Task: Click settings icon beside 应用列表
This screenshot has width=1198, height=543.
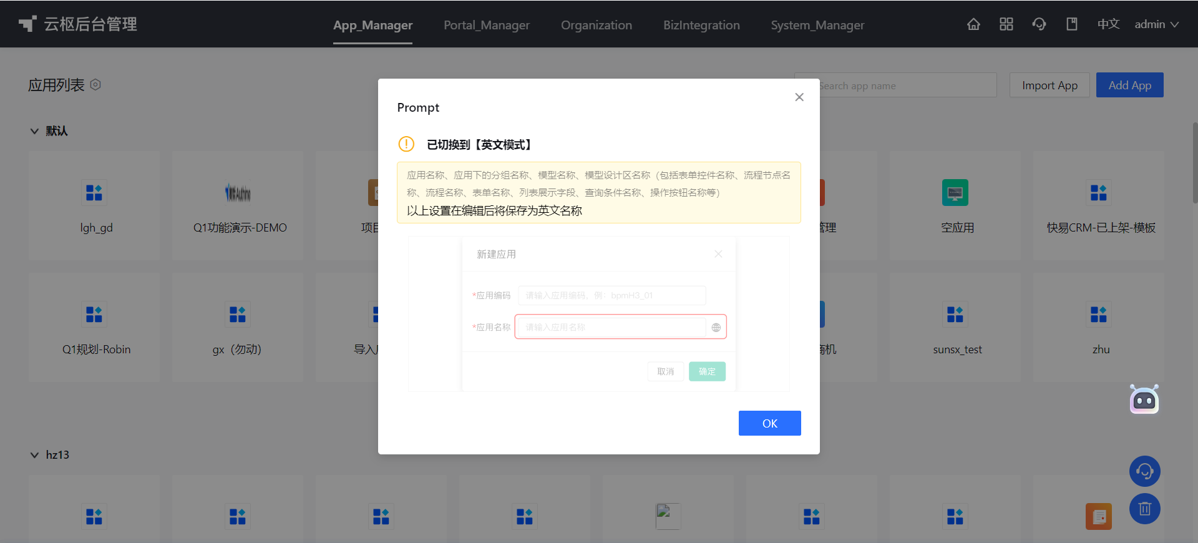Action: [95, 84]
